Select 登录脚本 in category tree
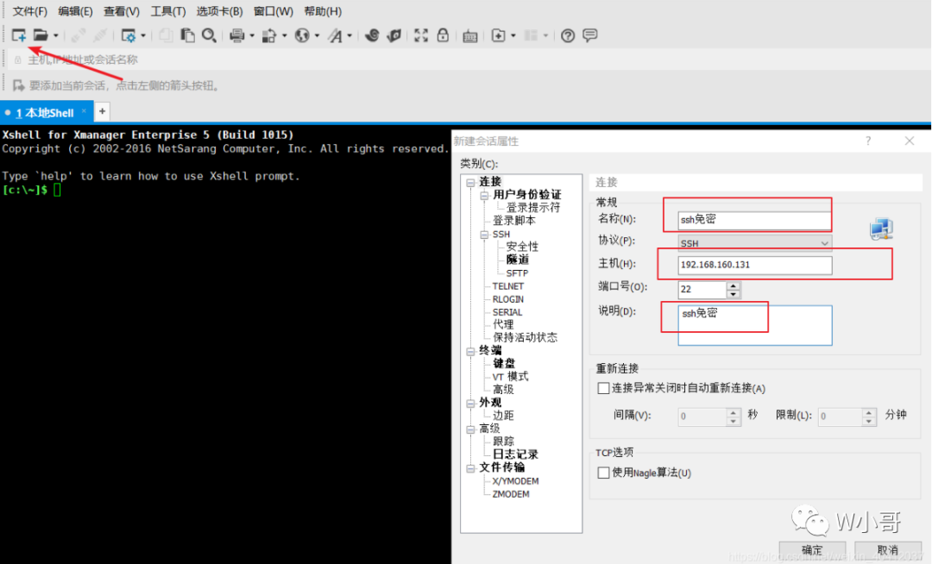 coord(514,221)
